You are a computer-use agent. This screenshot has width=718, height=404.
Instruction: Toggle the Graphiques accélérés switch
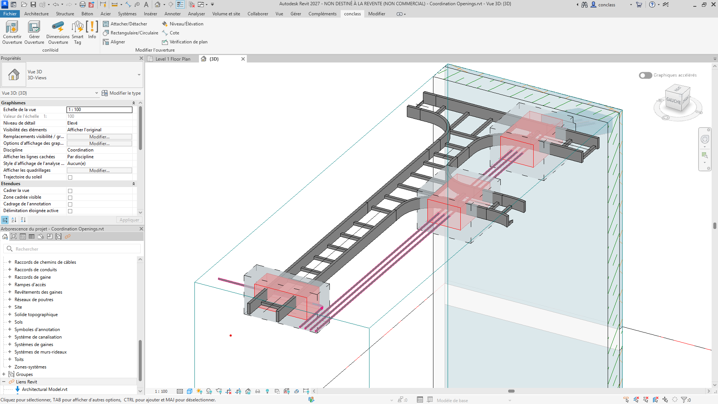point(645,75)
